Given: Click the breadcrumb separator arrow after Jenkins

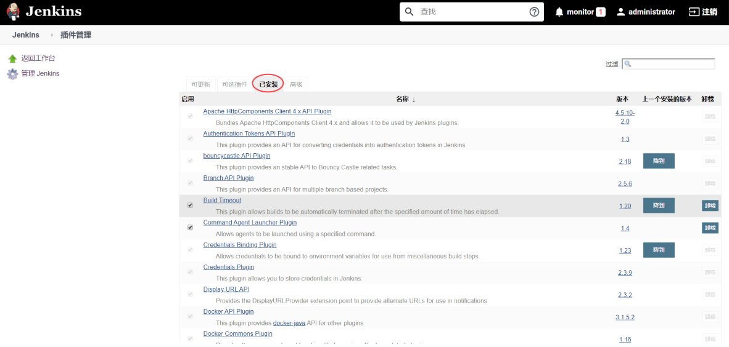Looking at the screenshot, I should pyautogui.click(x=52, y=35).
